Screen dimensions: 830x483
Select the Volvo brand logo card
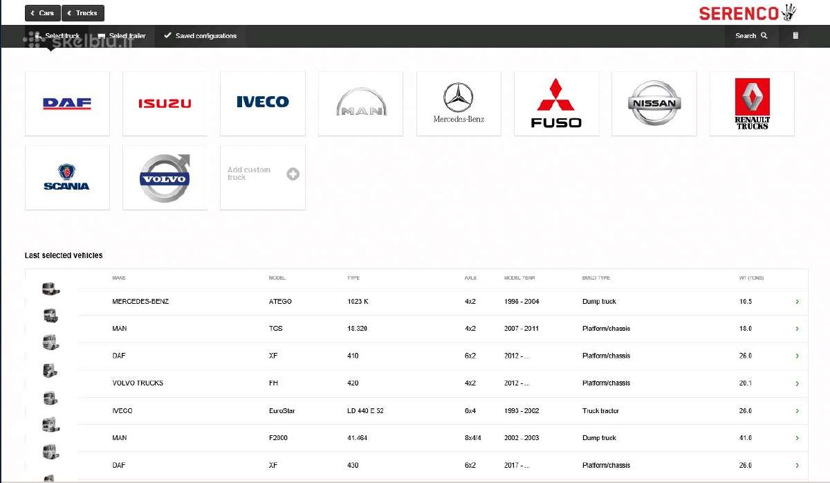click(x=165, y=177)
